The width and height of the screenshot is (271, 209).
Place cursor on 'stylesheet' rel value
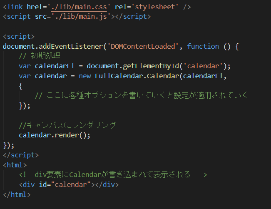tap(155, 7)
